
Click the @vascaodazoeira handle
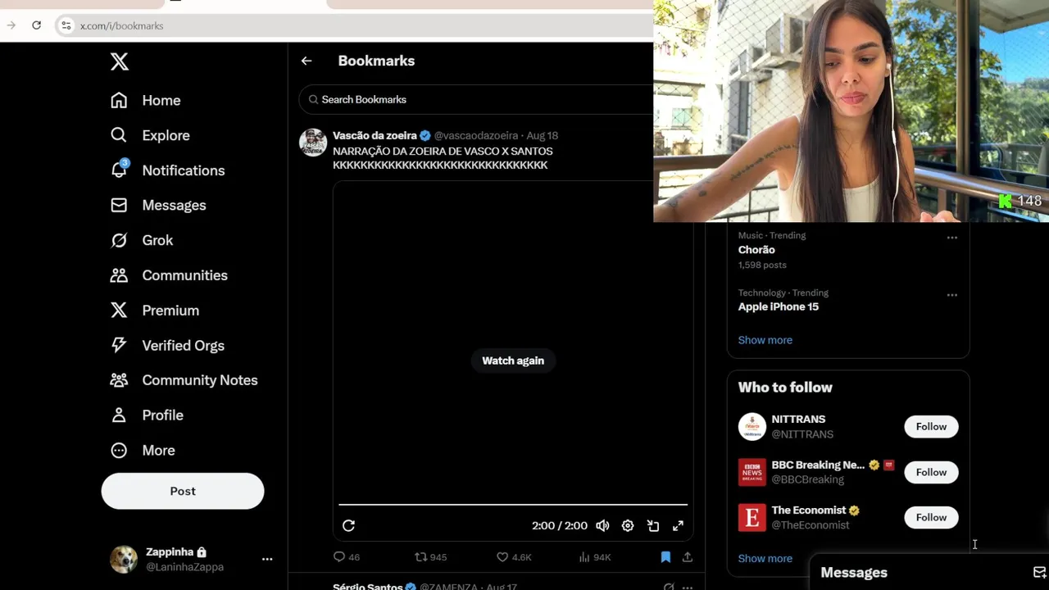pos(476,135)
